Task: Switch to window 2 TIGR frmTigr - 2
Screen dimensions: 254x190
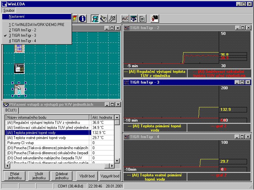Action: click(x=22, y=30)
